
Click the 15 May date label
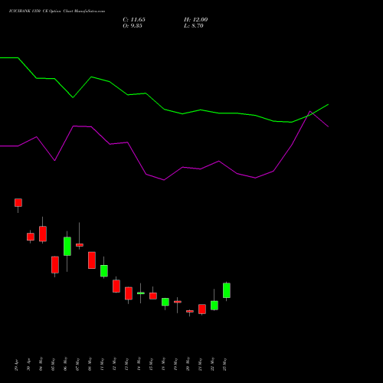tap(151, 365)
